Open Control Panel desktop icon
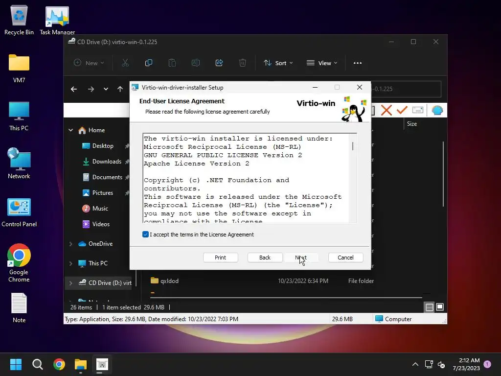This screenshot has height=376, width=501. pyautogui.click(x=19, y=212)
